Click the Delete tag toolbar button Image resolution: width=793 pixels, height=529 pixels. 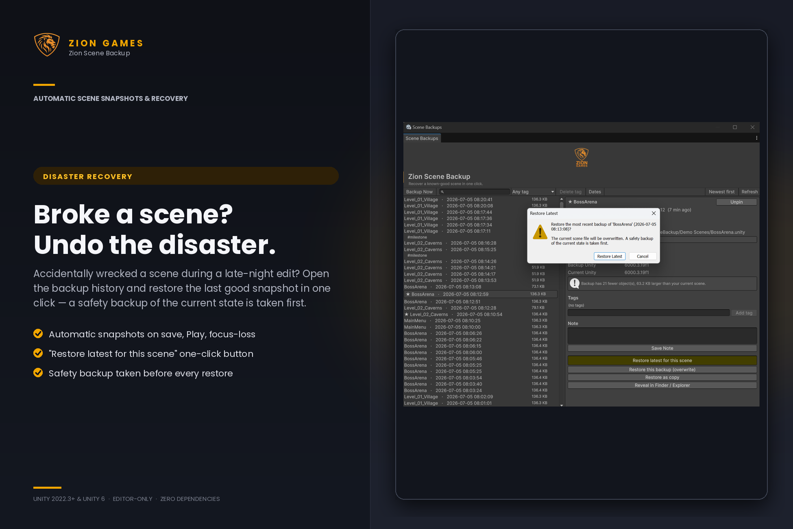coord(571,192)
